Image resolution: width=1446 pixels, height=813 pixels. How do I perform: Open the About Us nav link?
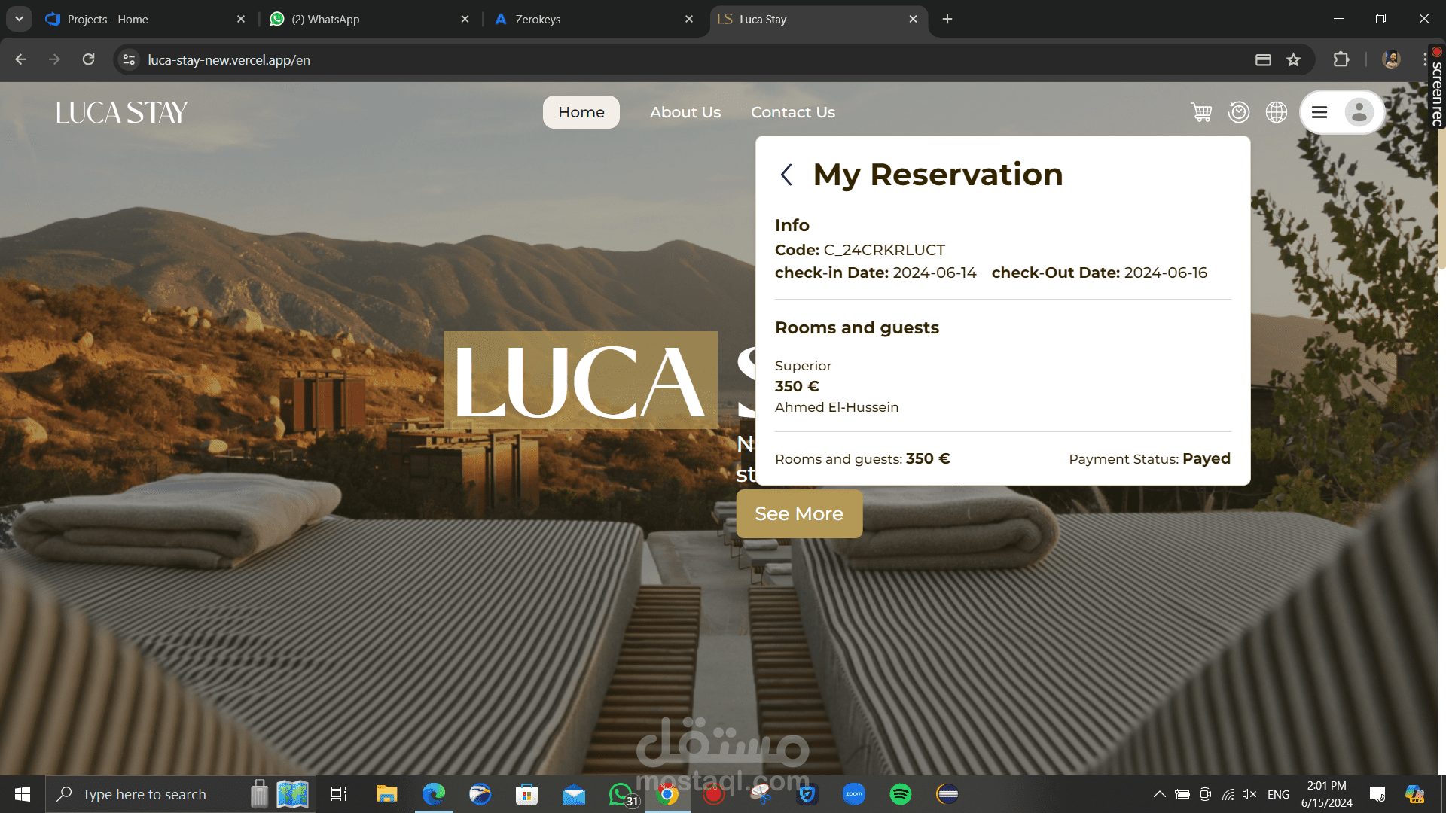(x=685, y=112)
